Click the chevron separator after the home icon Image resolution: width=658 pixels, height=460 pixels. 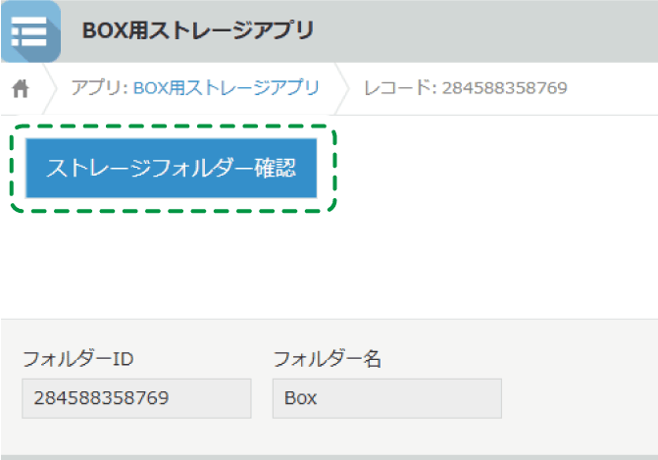point(49,88)
